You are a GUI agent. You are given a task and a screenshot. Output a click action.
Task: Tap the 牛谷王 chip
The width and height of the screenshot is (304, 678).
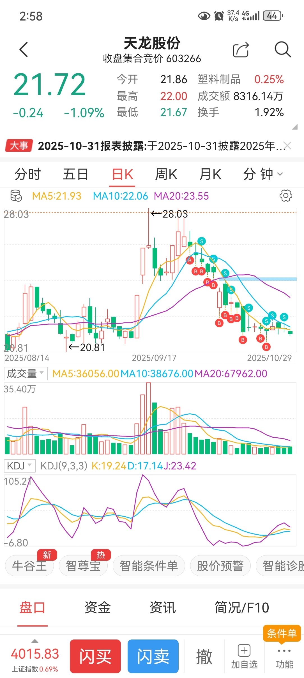tap(29, 566)
